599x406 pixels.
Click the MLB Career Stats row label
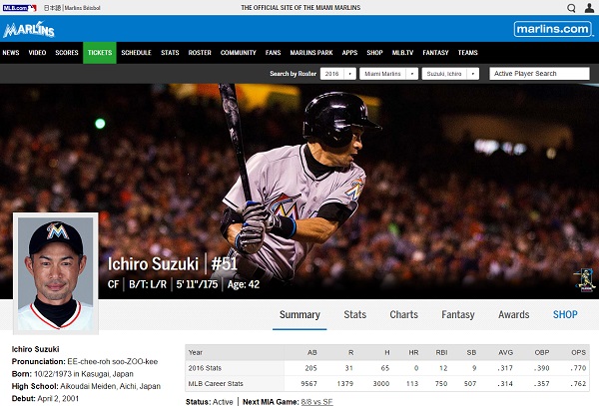pos(216,383)
